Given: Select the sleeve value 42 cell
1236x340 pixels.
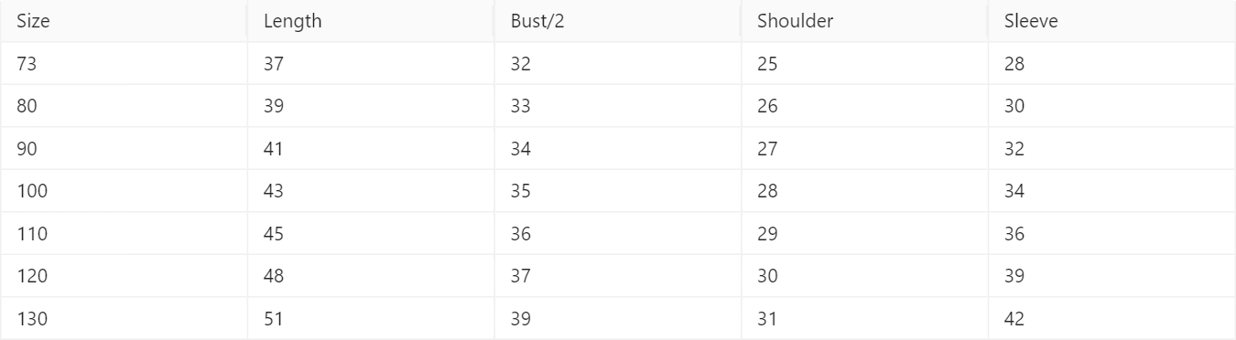Looking at the screenshot, I should coord(1112,319).
